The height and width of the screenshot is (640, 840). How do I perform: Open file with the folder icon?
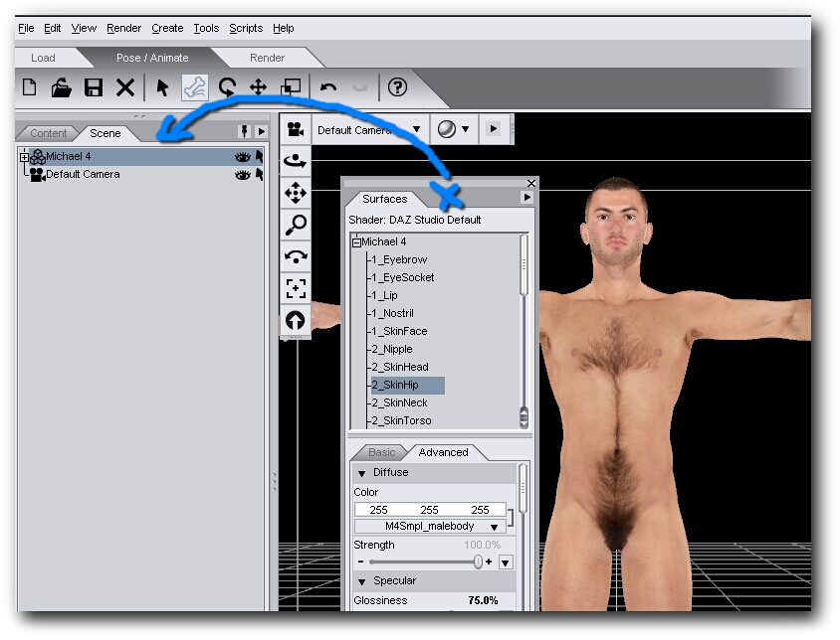(x=61, y=87)
